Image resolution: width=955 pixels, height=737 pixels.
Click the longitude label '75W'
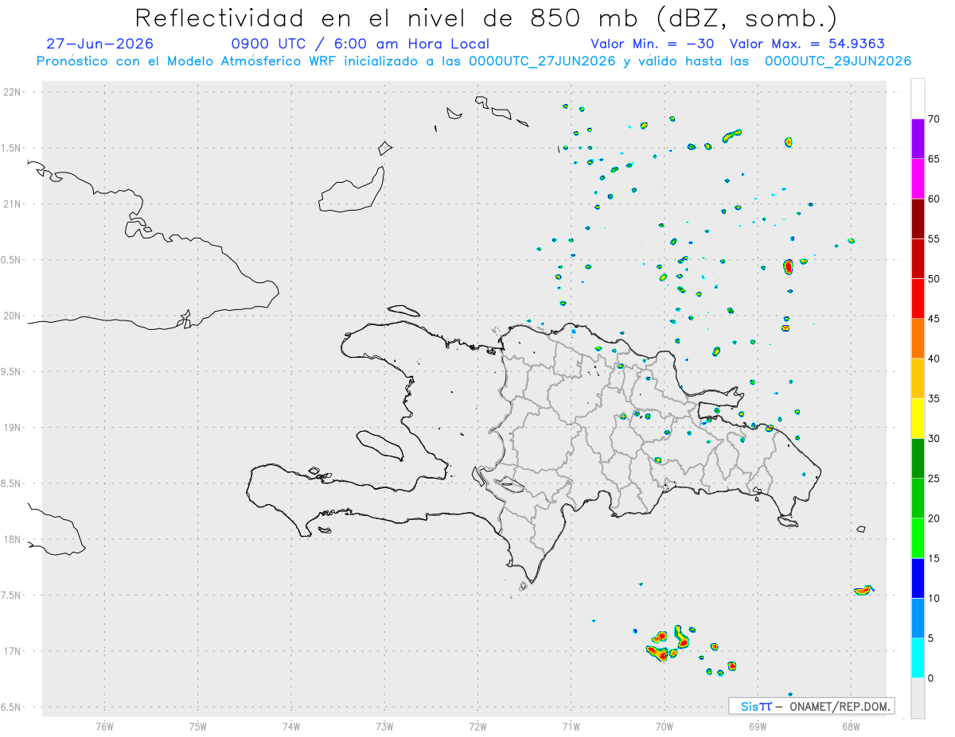[x=198, y=726]
